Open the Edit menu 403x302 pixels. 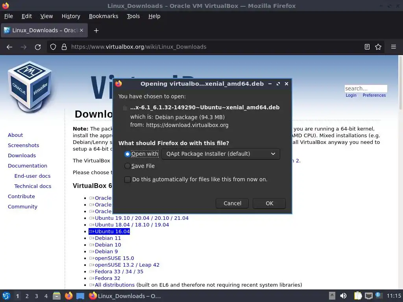click(27, 16)
